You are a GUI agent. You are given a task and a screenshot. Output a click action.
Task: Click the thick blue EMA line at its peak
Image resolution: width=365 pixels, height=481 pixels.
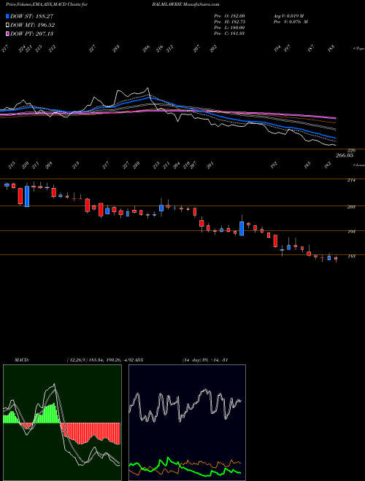coord(150,98)
